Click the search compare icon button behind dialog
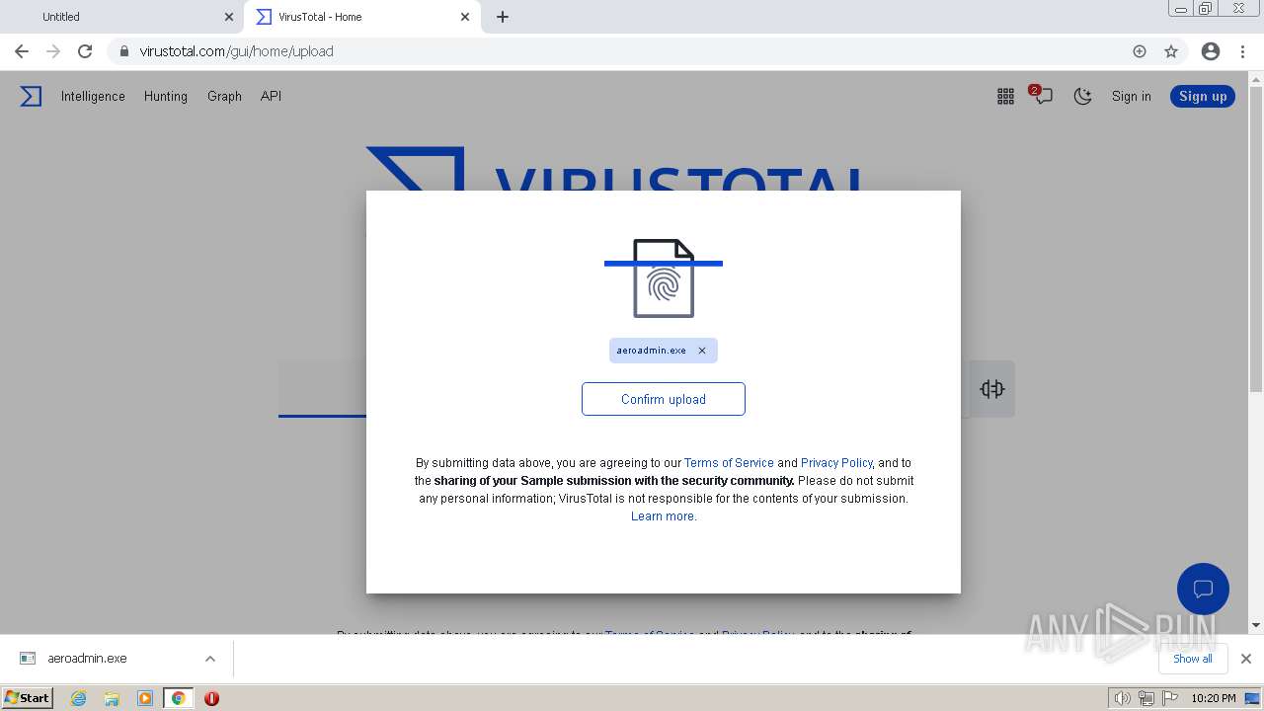The height and width of the screenshot is (711, 1264). pyautogui.click(x=991, y=389)
